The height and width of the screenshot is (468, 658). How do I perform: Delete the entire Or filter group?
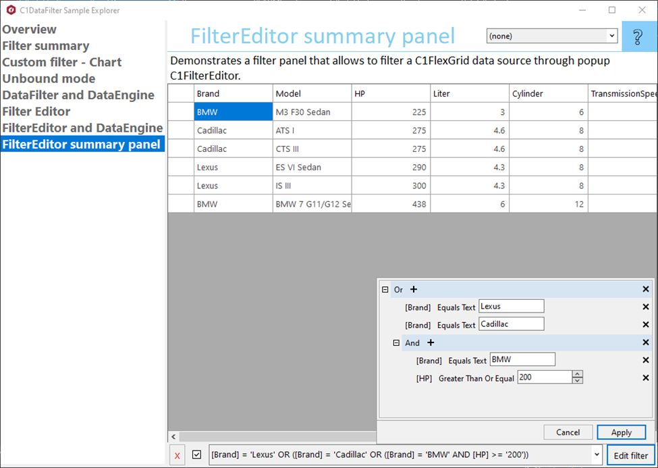click(x=645, y=289)
